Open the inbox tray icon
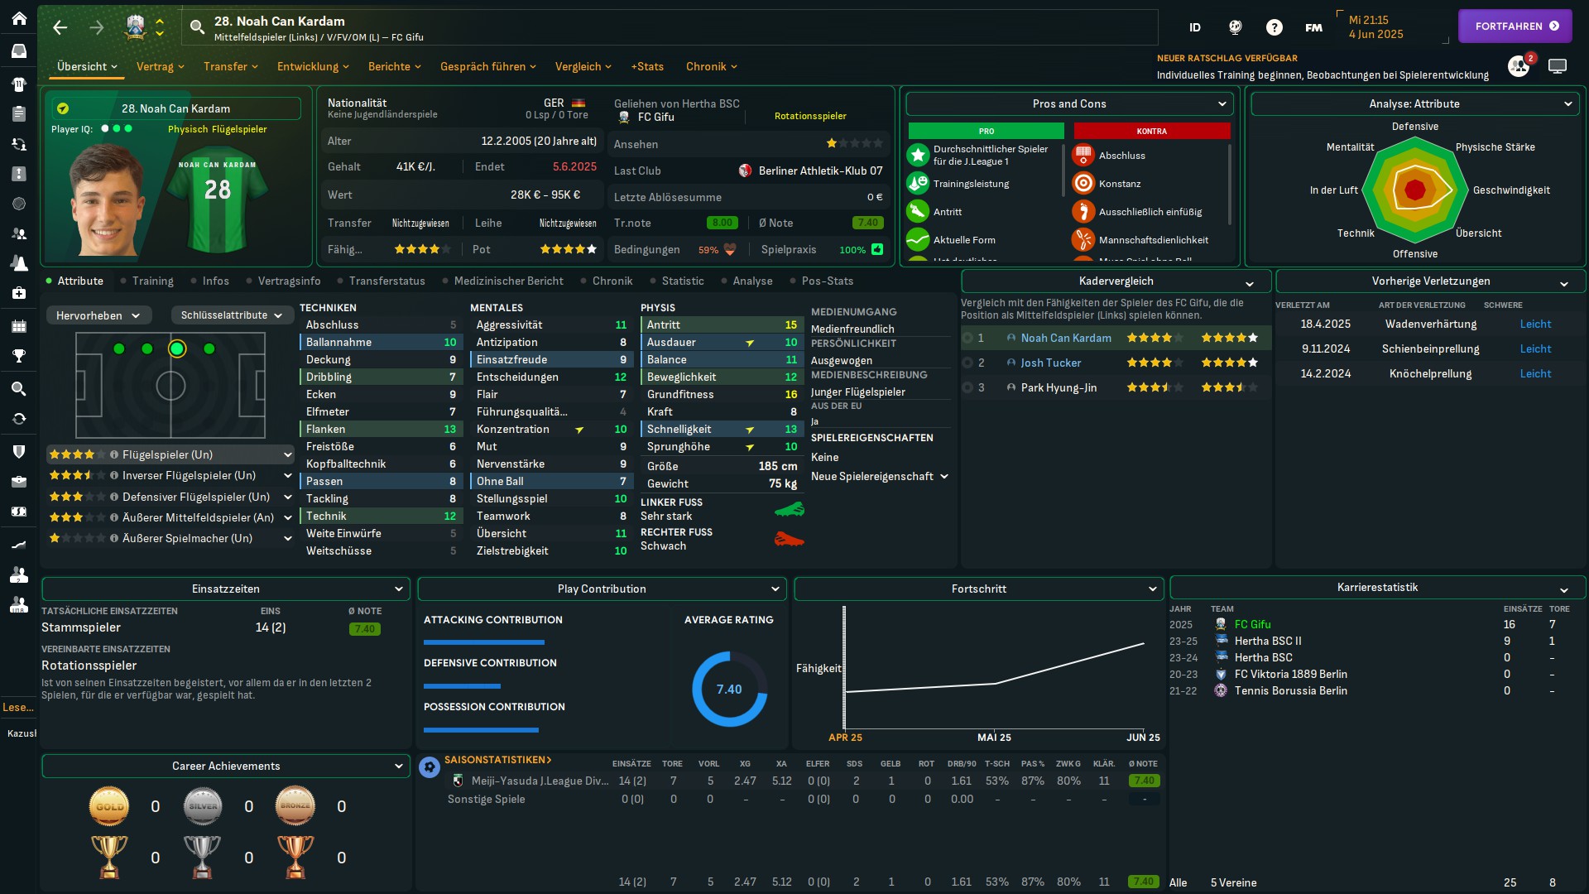 pos(19,51)
